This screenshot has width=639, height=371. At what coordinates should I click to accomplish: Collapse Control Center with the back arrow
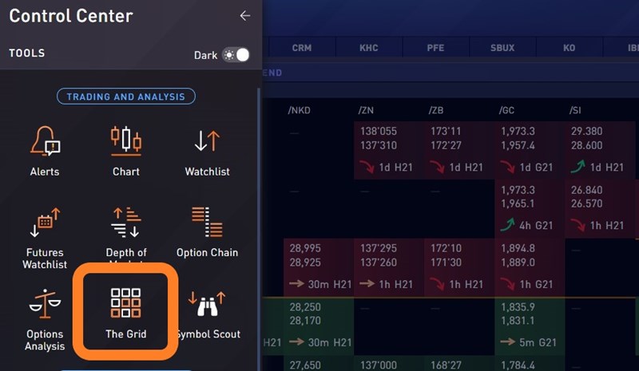[x=244, y=16]
